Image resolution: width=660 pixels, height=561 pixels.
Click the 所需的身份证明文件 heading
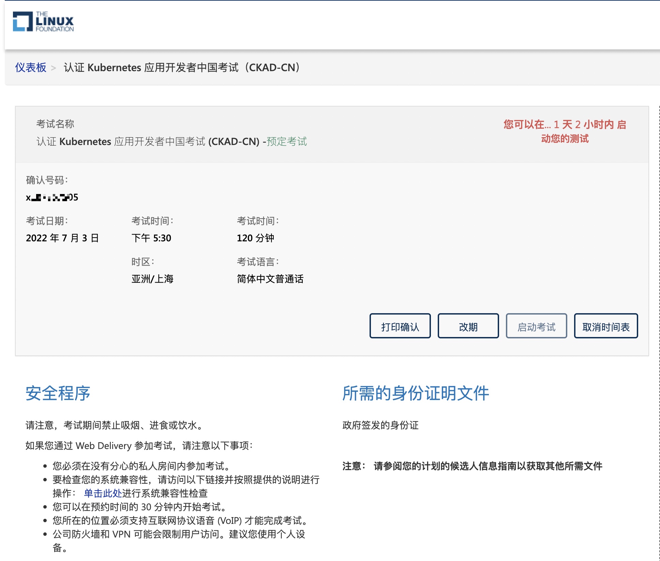point(416,393)
